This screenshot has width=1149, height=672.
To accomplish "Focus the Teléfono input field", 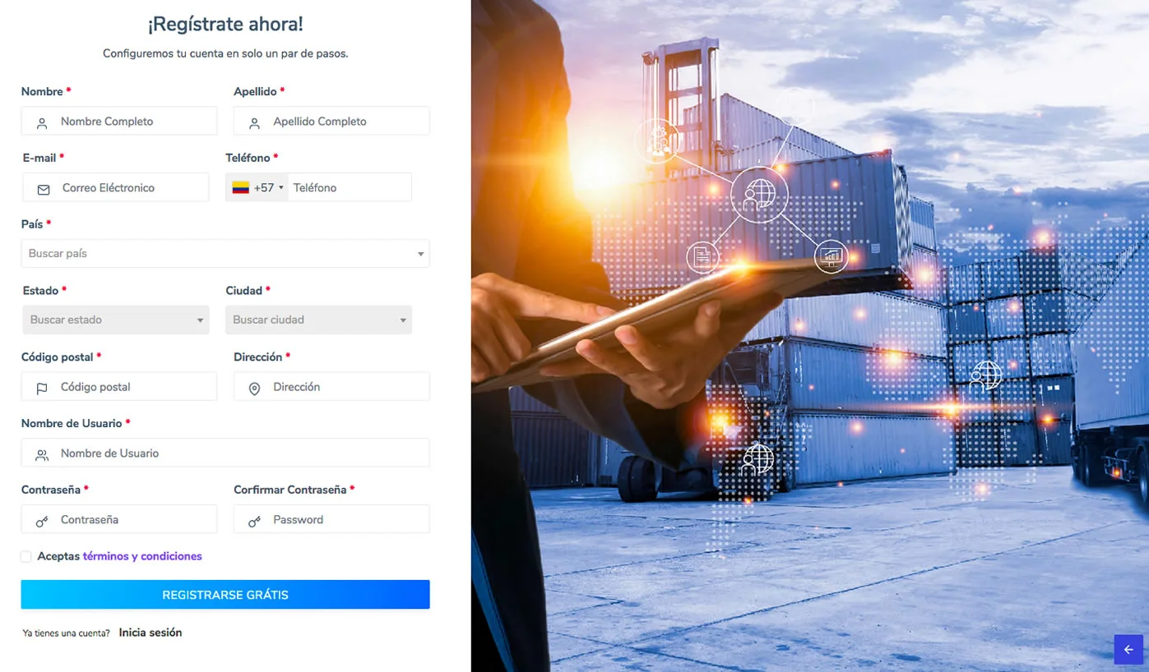I will point(350,187).
